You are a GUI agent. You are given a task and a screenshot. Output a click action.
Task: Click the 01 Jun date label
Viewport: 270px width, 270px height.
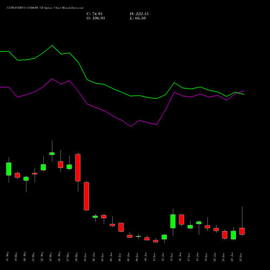click(85, 257)
